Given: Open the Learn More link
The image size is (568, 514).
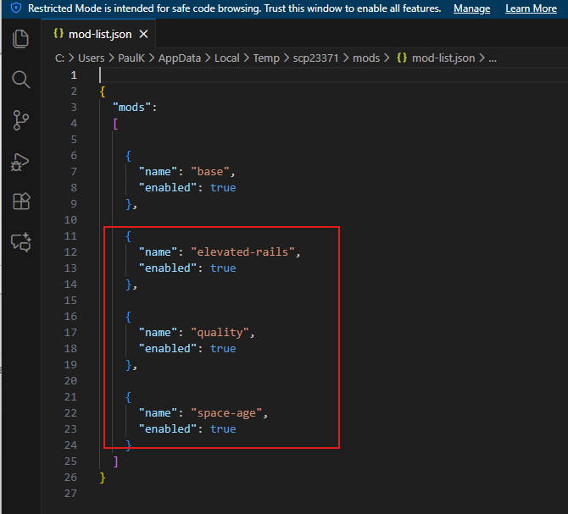Looking at the screenshot, I should point(531,8).
